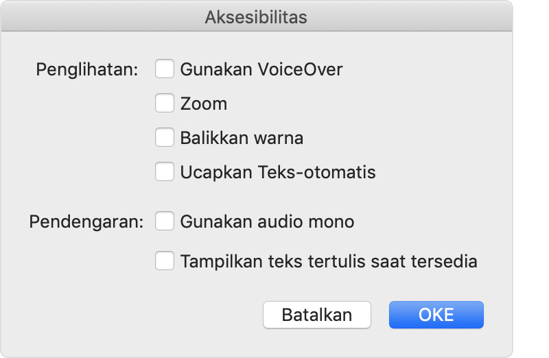This screenshot has height=358, width=549.
Task: Tick the Zoom checkbox
Action: (x=165, y=104)
